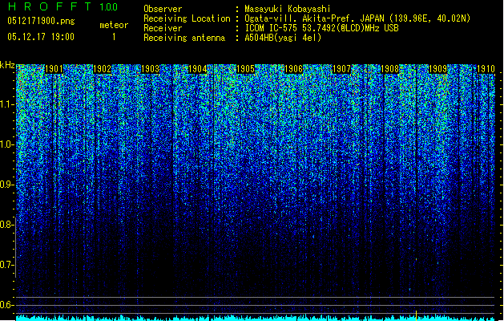Click the meteor label
504x321 pixels.
(114, 25)
